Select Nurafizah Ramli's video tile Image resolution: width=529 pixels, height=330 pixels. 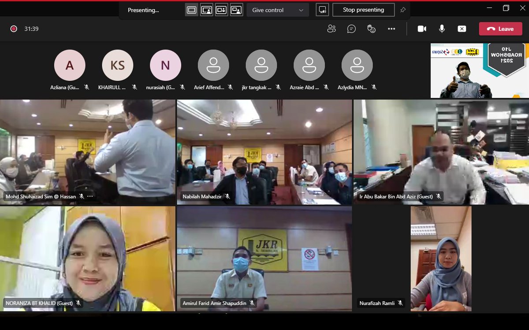tap(441, 259)
